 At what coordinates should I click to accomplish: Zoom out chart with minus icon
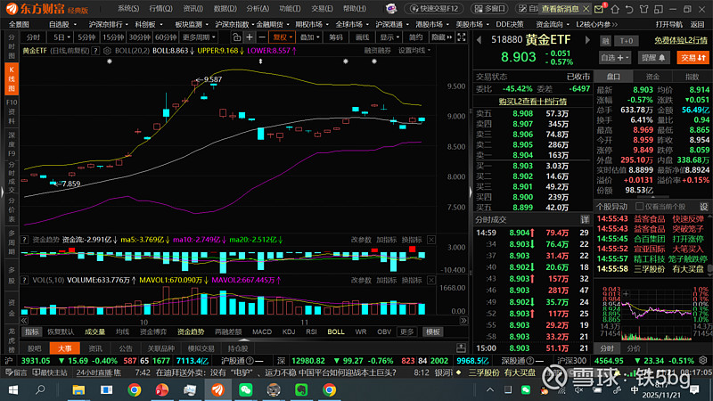click(261, 37)
